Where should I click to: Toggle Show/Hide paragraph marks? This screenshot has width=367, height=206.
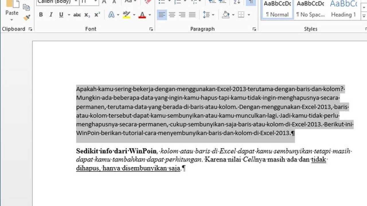tap(251, 2)
